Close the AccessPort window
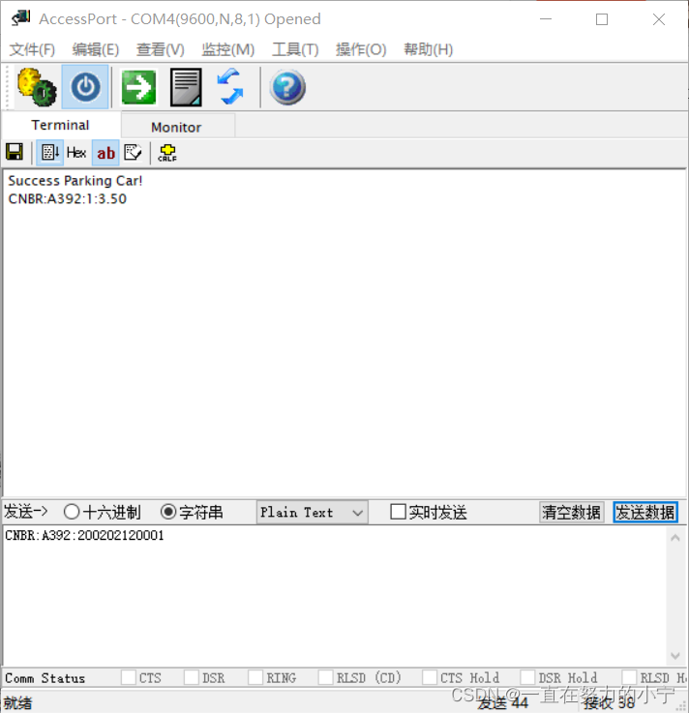The height and width of the screenshot is (713, 689). tap(659, 19)
